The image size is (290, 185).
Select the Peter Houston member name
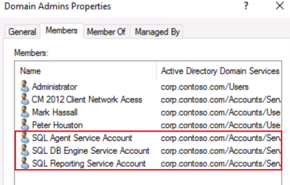(x=57, y=125)
